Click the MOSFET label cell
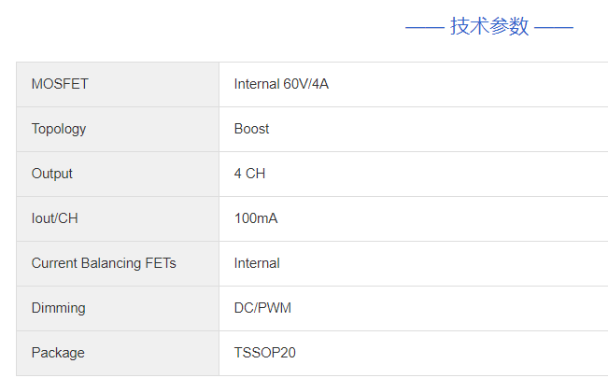 (60, 84)
